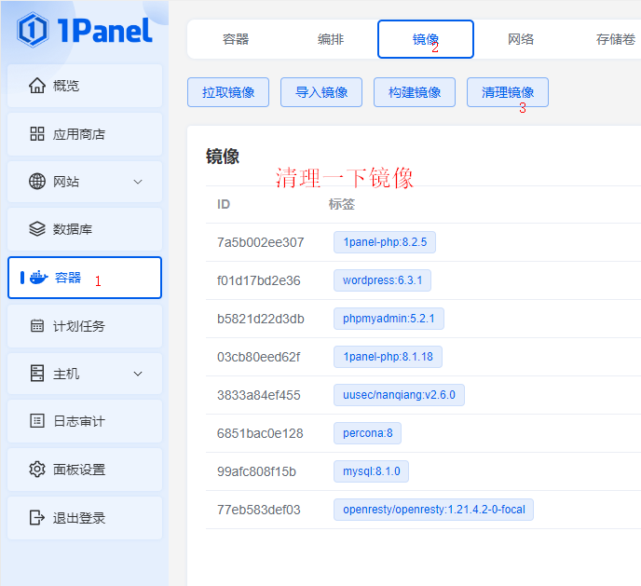The width and height of the screenshot is (641, 586).
Task: Click the globe icon beside 网站
Action: pos(37,182)
